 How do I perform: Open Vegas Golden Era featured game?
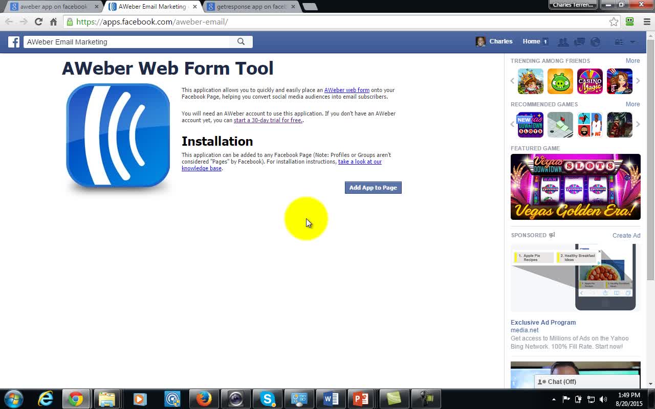576,187
